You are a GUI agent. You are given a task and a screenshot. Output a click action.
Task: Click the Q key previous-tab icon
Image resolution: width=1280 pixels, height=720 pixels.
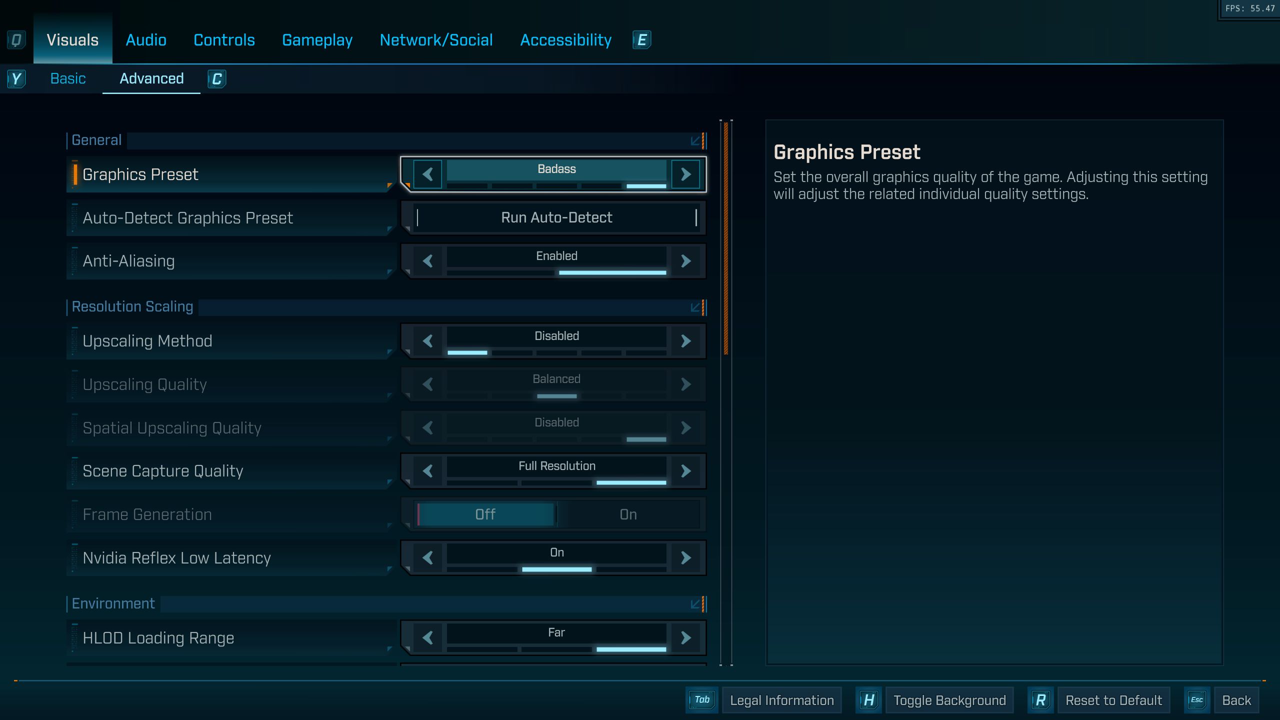[x=16, y=40]
